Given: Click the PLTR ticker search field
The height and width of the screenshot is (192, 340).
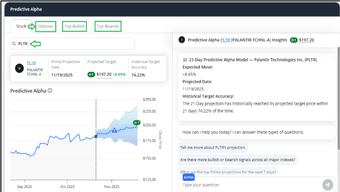Looking at the screenshot, I should point(73,44).
